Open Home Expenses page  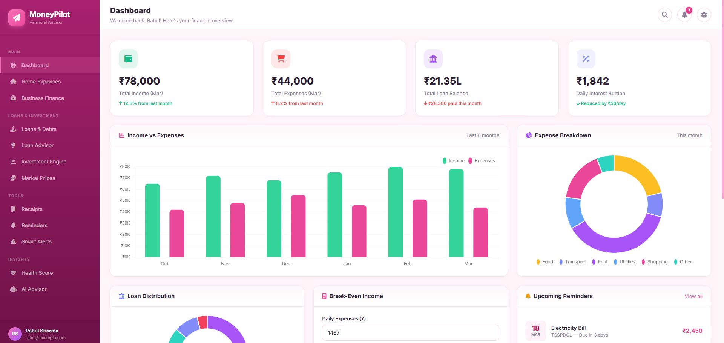point(50,82)
